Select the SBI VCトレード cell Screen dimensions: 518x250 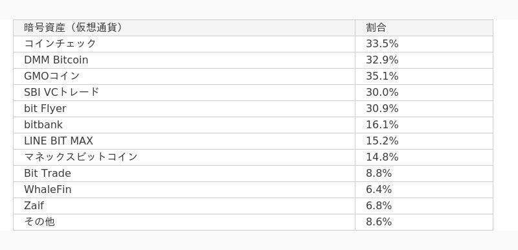coord(185,93)
